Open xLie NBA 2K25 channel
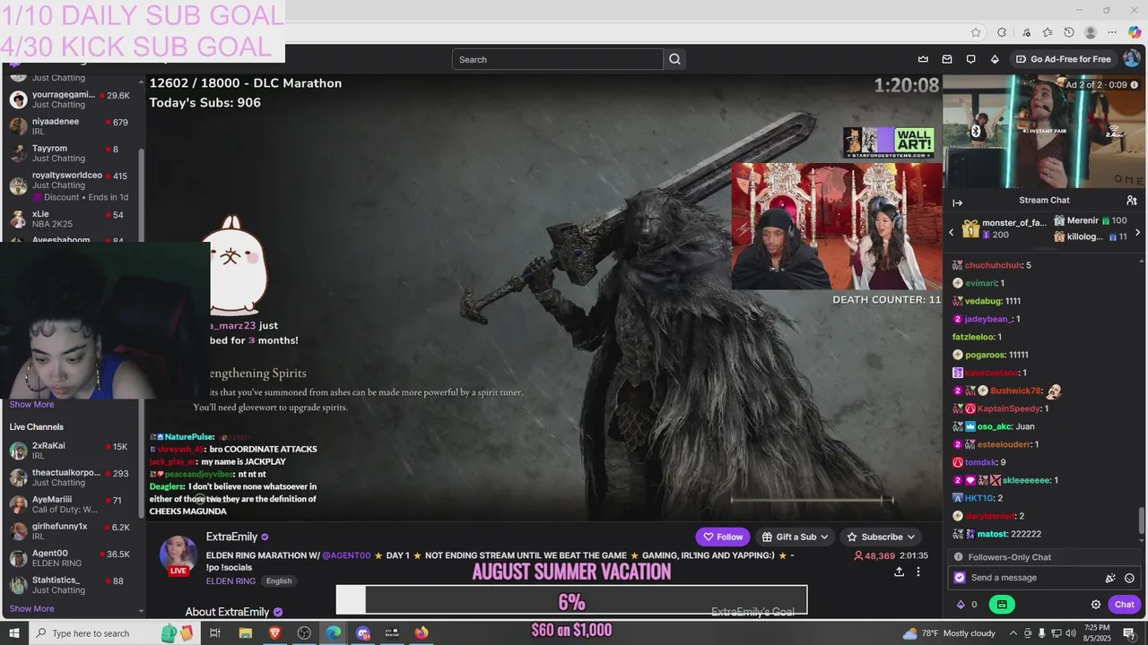 (72, 219)
